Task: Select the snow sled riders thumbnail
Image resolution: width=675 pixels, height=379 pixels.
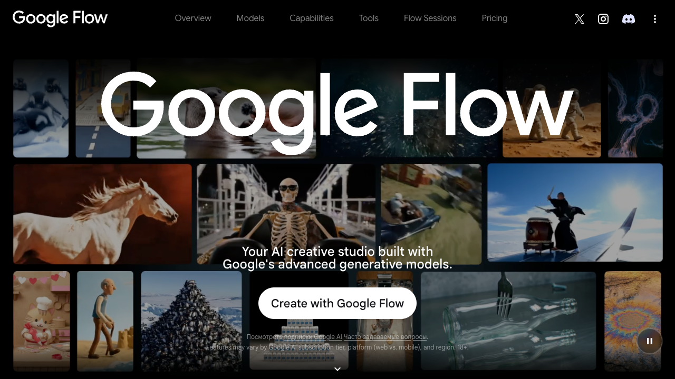Action: [x=41, y=108]
